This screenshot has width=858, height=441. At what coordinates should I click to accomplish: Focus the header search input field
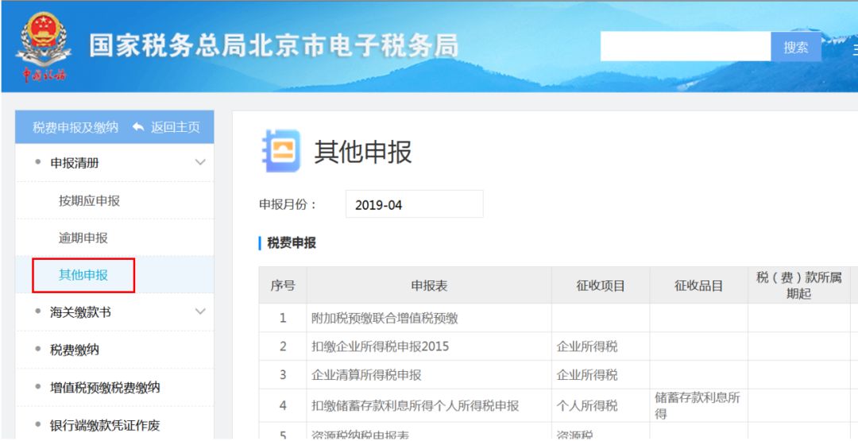(x=686, y=47)
